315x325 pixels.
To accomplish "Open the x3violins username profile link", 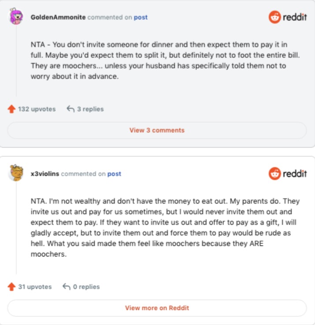I will [45, 174].
